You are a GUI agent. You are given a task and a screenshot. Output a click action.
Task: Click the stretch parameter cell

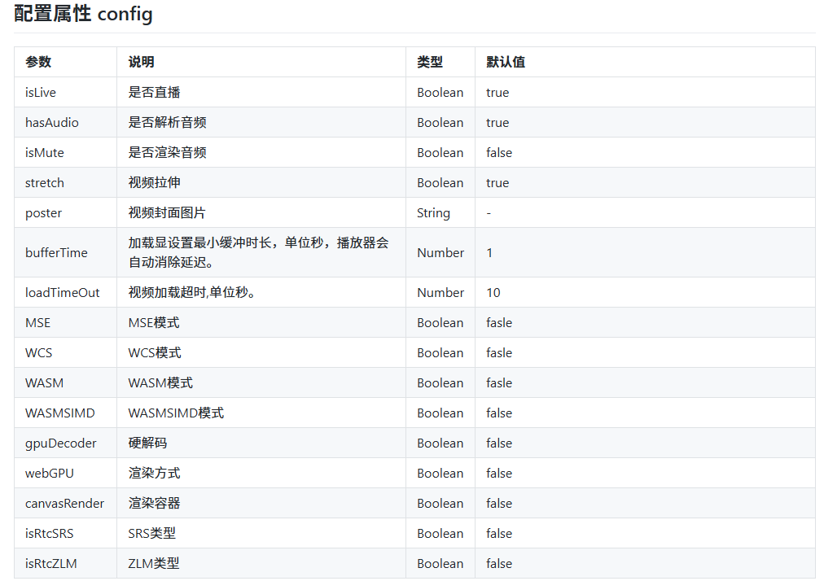click(x=44, y=182)
